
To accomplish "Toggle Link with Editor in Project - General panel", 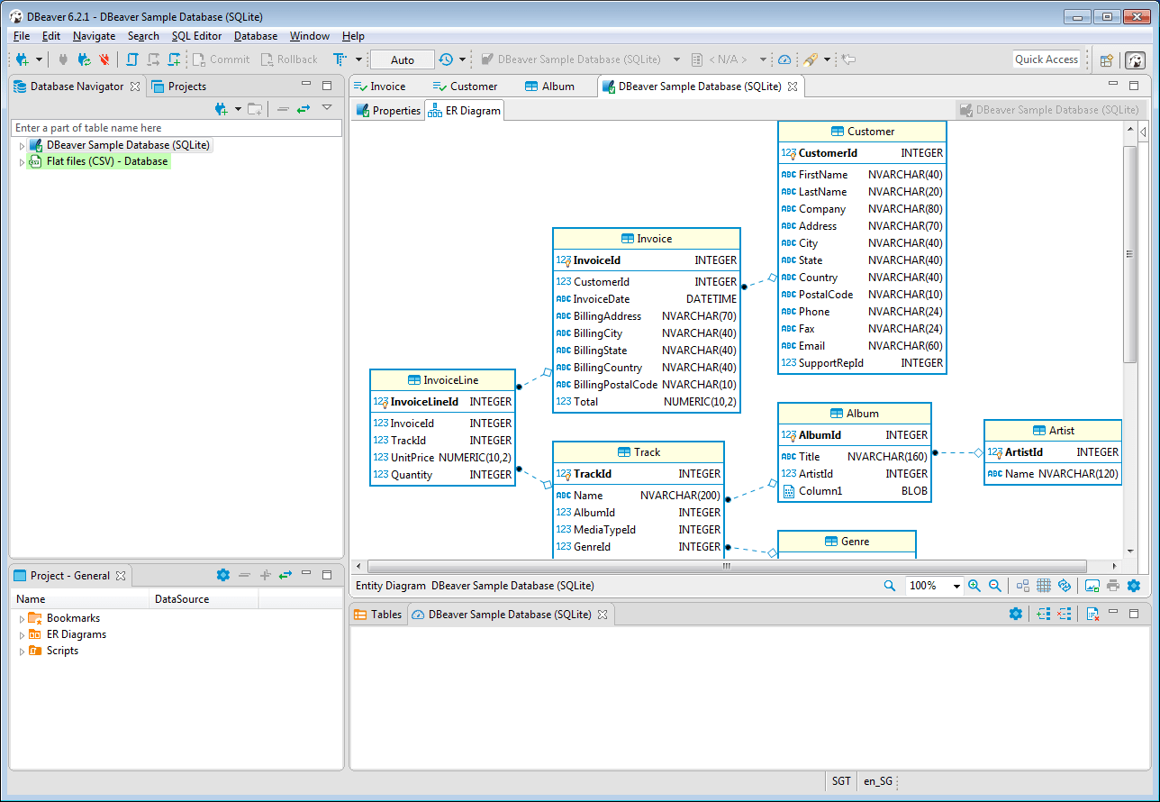I will [285, 575].
